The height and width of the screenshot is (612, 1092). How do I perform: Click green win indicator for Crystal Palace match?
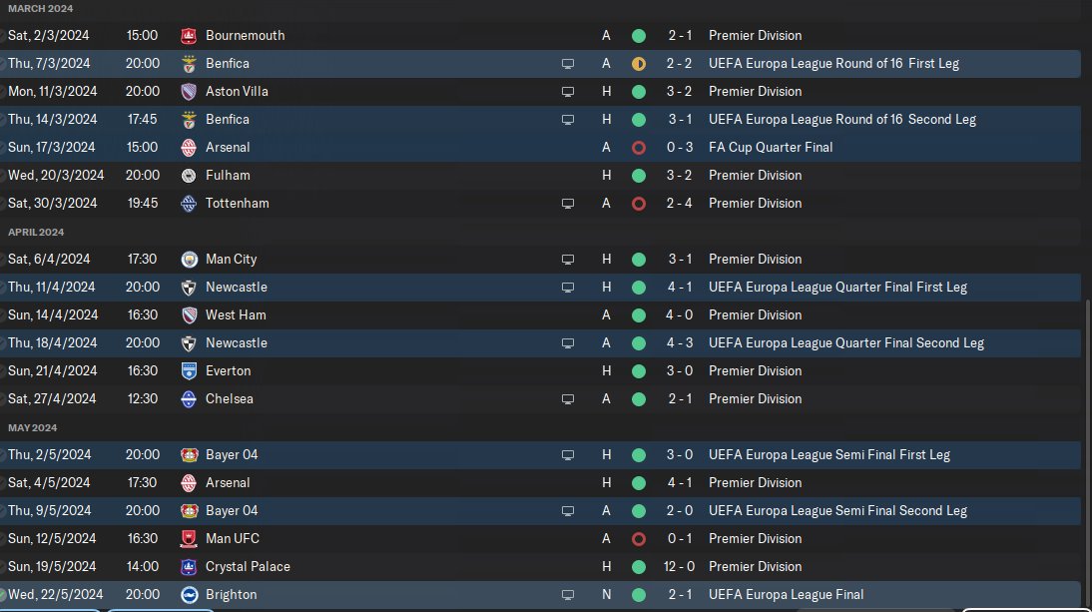pos(639,566)
